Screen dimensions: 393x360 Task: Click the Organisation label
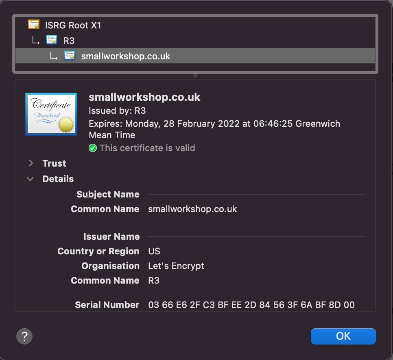pyautogui.click(x=110, y=266)
